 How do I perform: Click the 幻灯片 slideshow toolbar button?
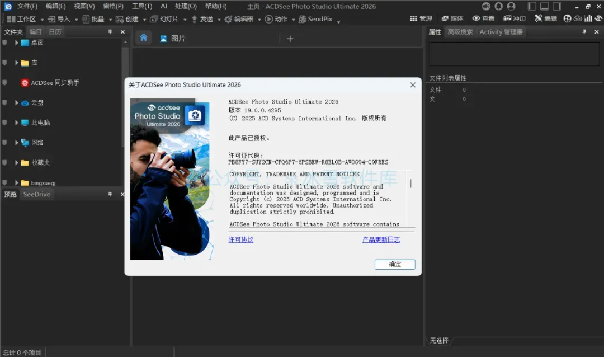164,19
